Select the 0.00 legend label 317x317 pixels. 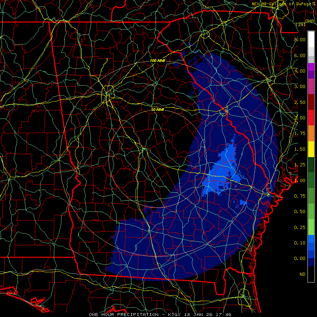click(300, 259)
